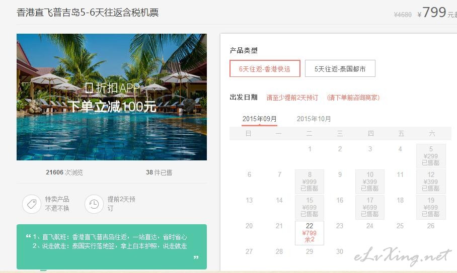
Task: Click the clock icon for advance booking
Action: 94,204
